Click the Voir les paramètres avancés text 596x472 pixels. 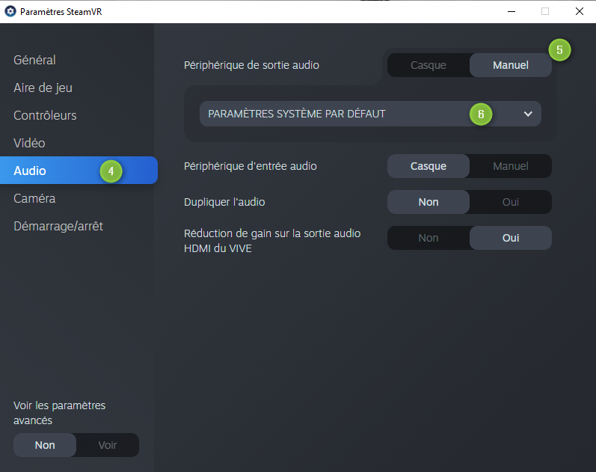click(x=59, y=413)
